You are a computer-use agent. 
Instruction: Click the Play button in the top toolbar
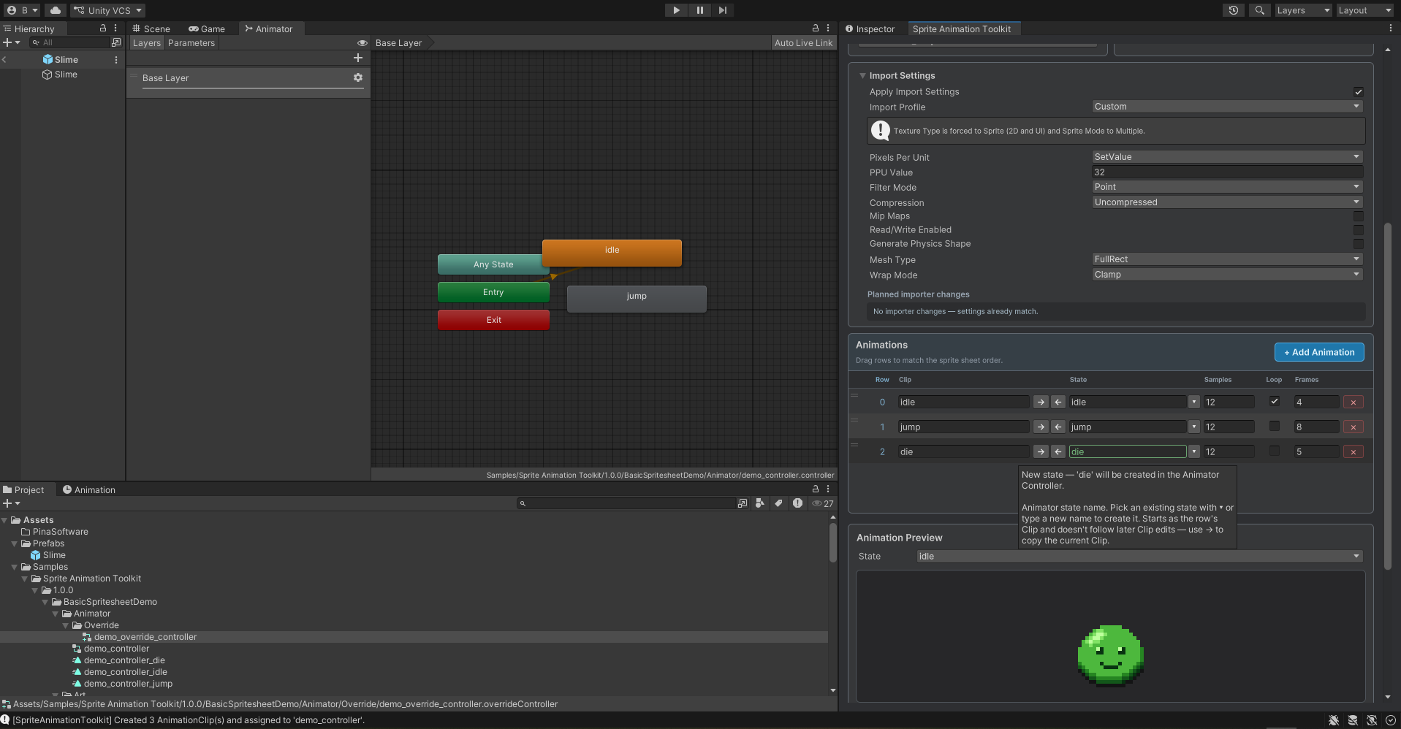676,10
